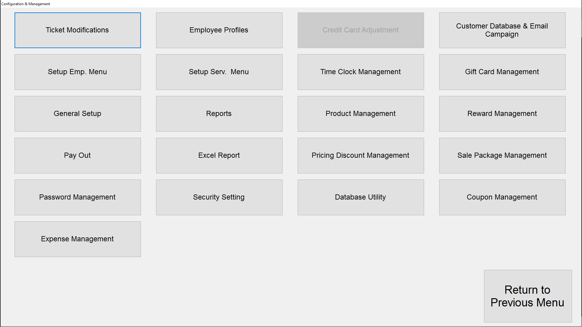582x327 pixels.
Task: Open Customer Database & Email Campaign
Action: 502,30
